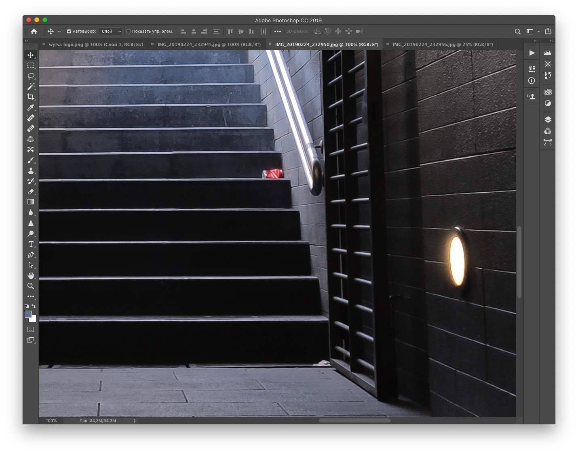This screenshot has width=578, height=454.
Task: Click the Home button
Action: pos(34,32)
